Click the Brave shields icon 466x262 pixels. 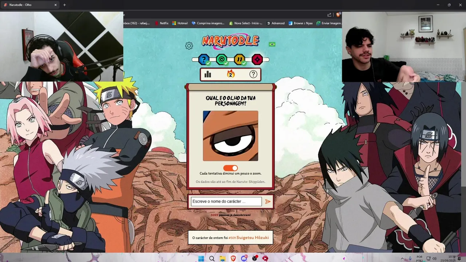point(339,15)
